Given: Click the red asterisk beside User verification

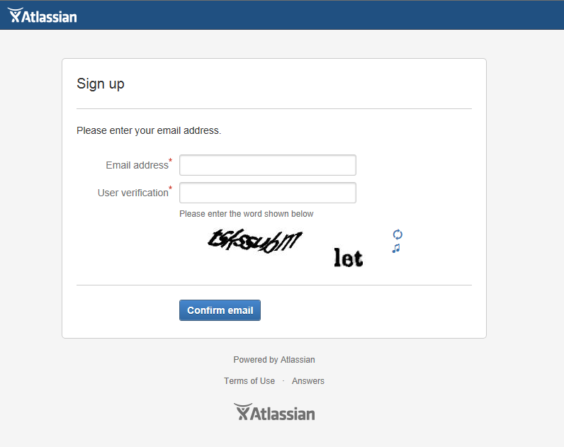Looking at the screenshot, I should tap(171, 188).
